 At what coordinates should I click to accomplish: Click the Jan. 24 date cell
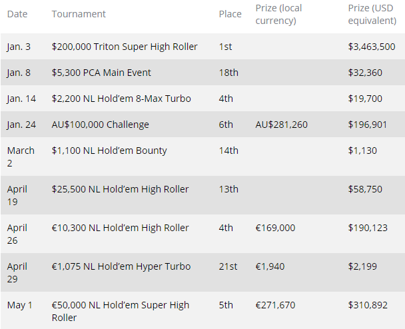pos(20,125)
